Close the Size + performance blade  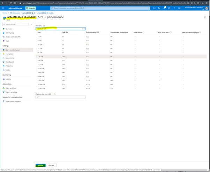coord(204,17)
